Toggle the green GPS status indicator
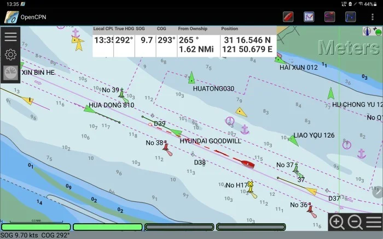This screenshot has height=239, width=383. tap(376, 32)
